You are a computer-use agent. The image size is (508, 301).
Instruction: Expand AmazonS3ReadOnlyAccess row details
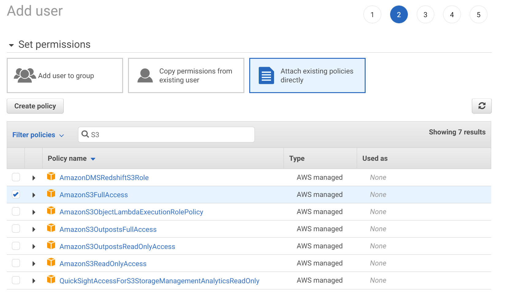coord(34,264)
